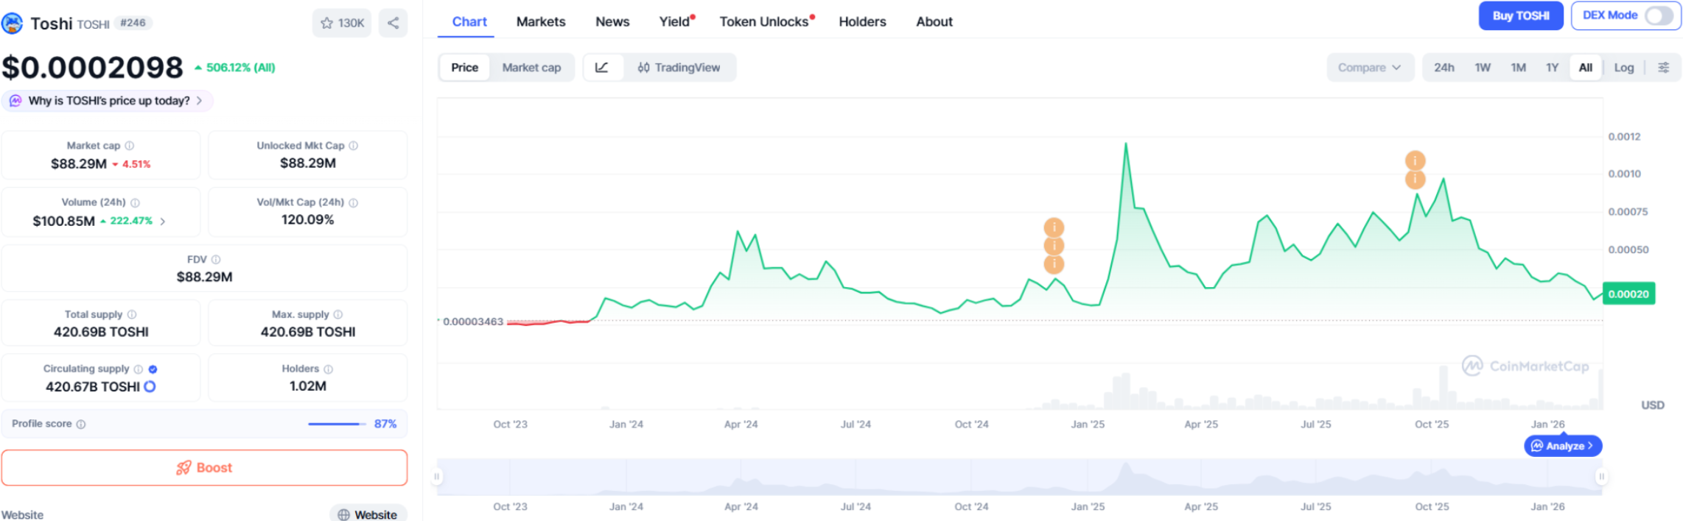1683x521 pixels.
Task: Open the FDV info icon
Action: [216, 260]
